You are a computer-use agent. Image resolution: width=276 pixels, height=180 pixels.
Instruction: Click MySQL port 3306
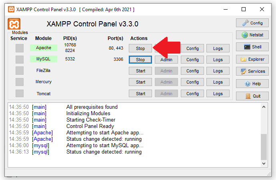(118, 59)
